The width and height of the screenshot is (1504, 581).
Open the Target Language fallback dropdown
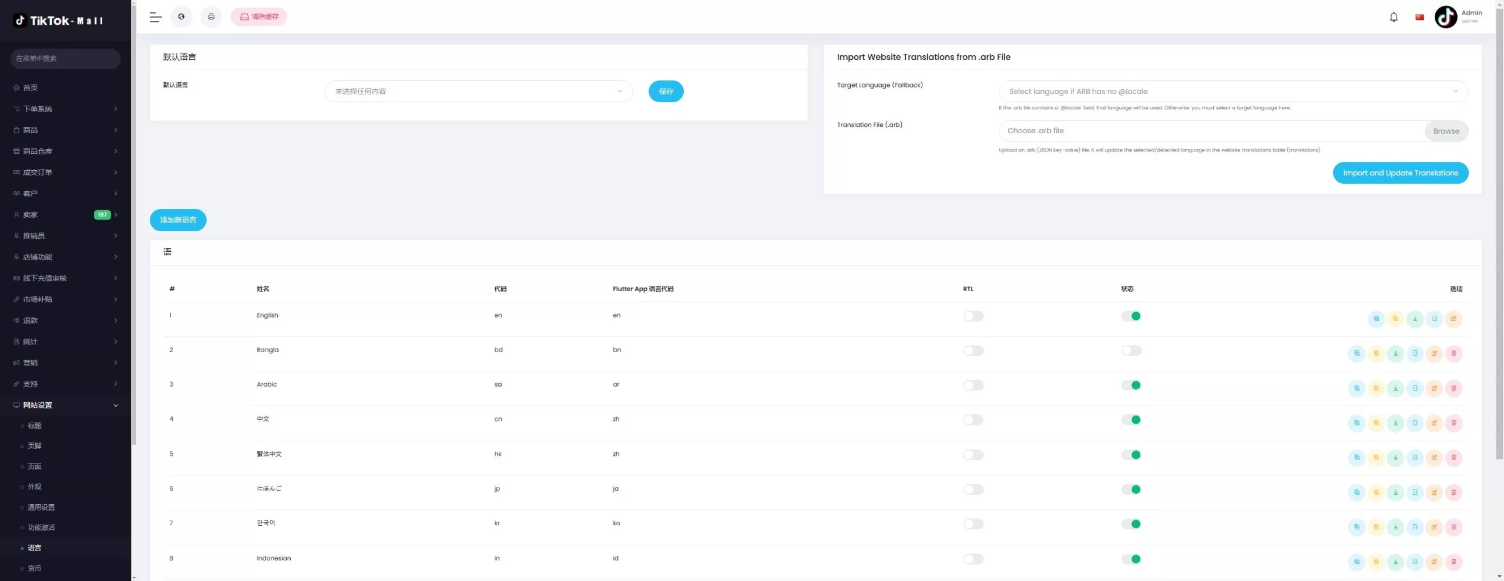click(x=1233, y=92)
